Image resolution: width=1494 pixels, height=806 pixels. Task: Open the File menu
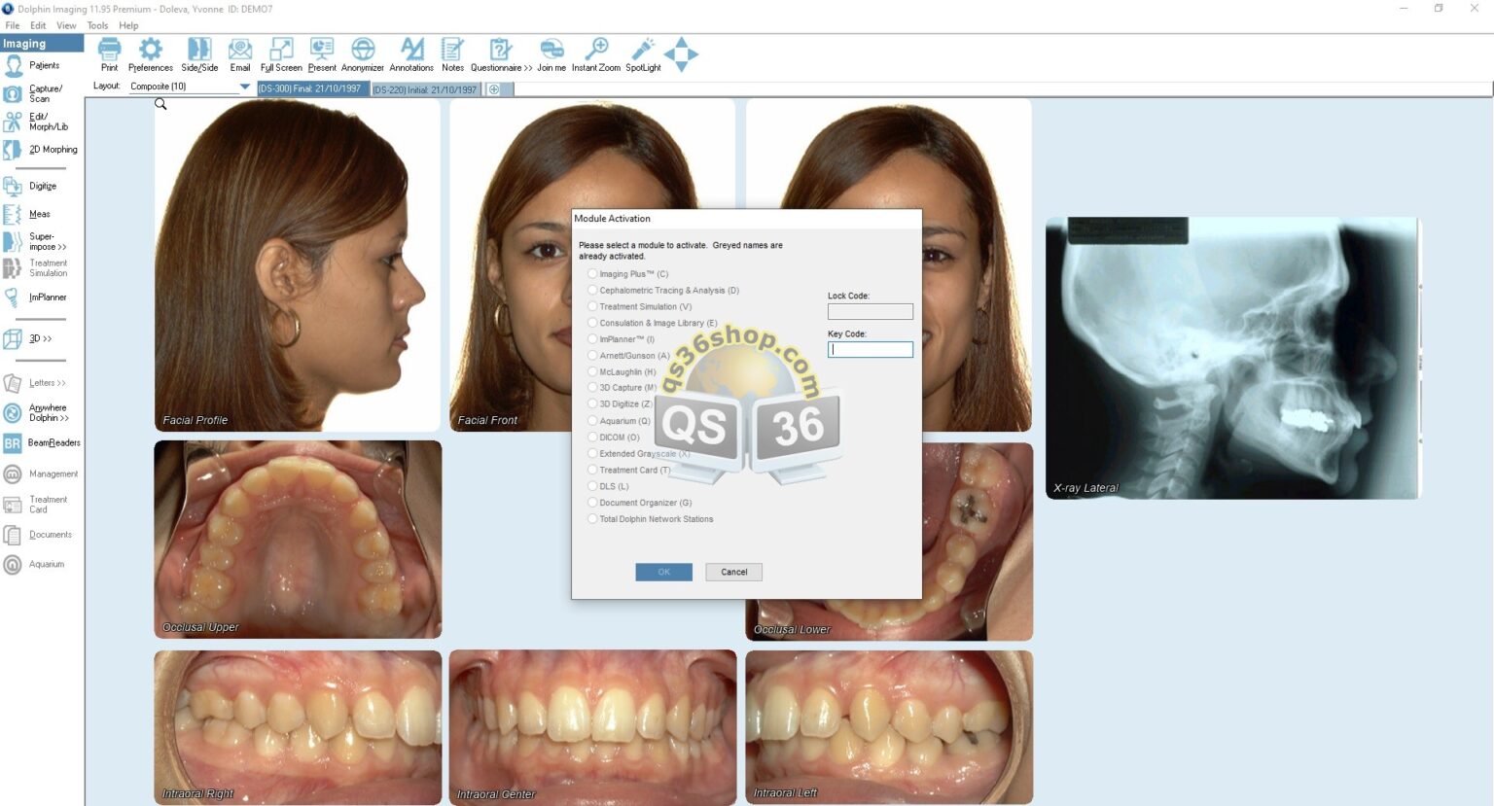click(13, 25)
